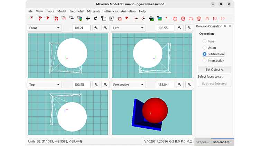Select the Fuse operation radio button

click(205, 41)
